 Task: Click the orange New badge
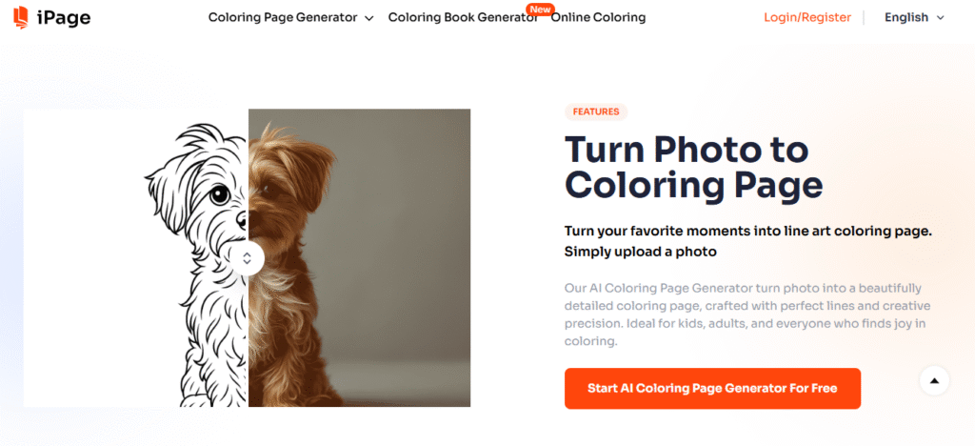[539, 10]
